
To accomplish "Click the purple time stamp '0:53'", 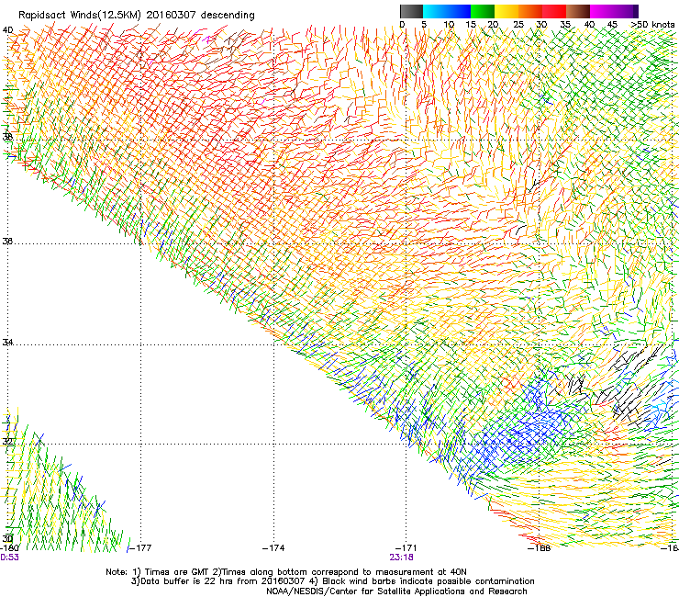I will pos(9,558).
